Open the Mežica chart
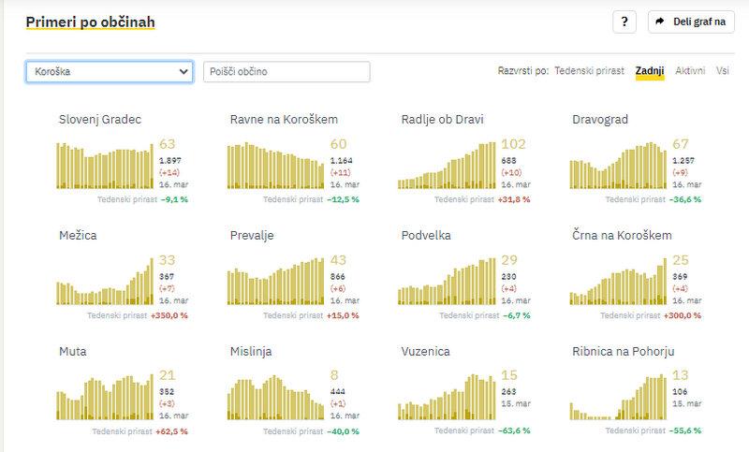 point(105,282)
